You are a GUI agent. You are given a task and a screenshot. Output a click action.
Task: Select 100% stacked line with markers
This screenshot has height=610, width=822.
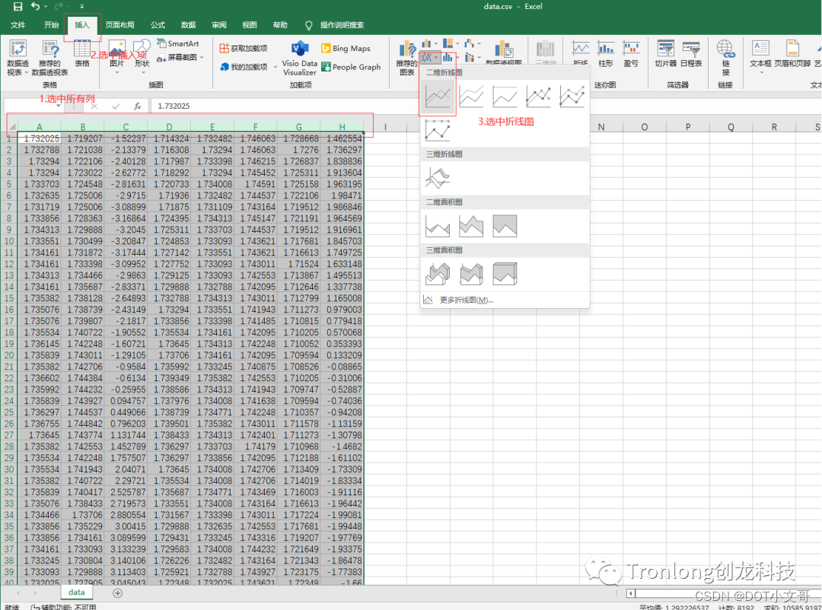point(437,131)
